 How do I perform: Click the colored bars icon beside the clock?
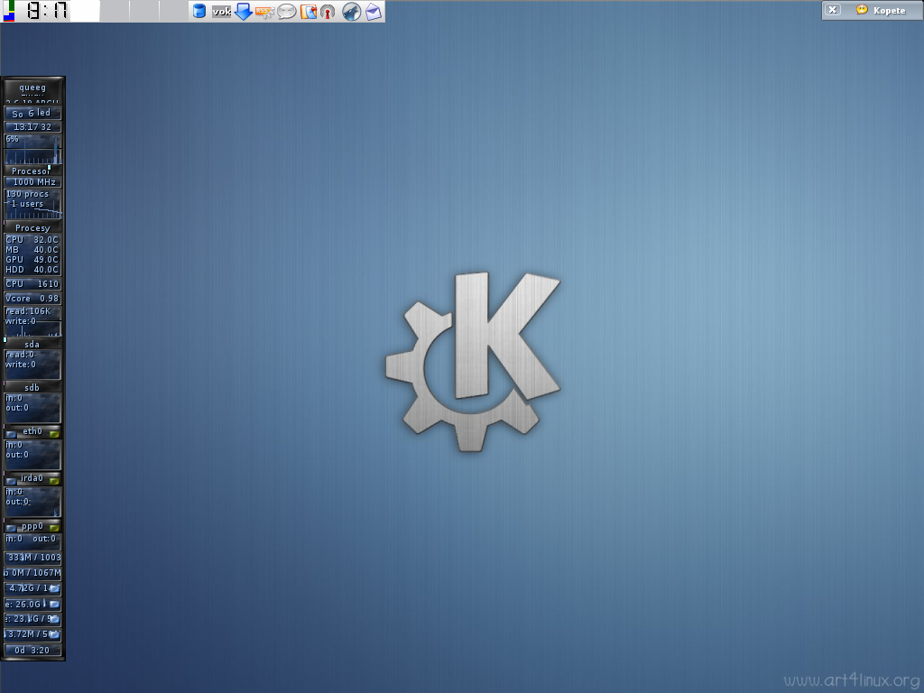point(8,11)
